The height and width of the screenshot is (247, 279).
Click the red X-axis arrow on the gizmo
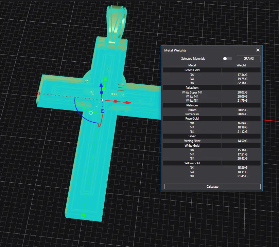(x=128, y=102)
